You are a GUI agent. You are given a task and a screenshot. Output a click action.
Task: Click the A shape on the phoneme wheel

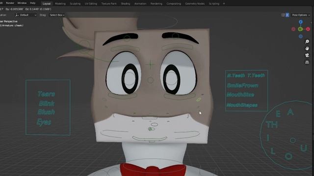pyautogui.click(x=290, y=112)
